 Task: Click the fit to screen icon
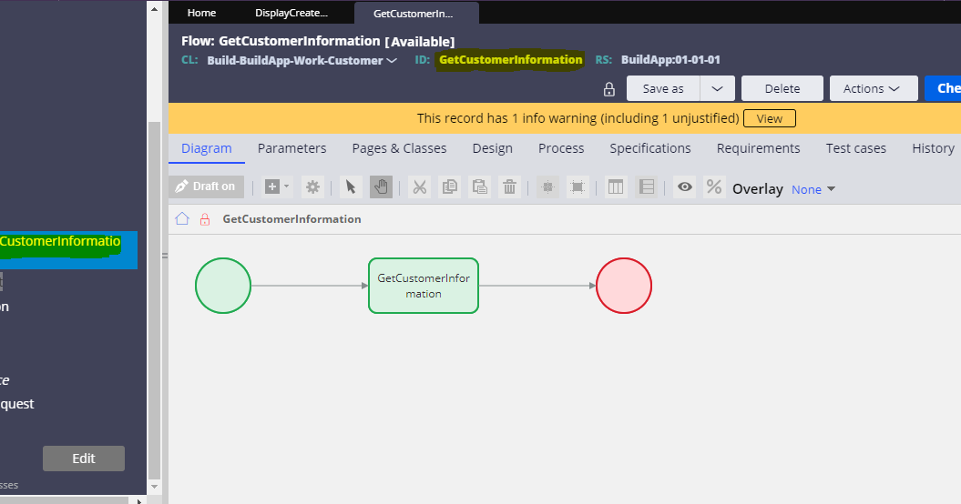[578, 186]
